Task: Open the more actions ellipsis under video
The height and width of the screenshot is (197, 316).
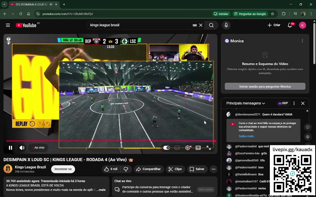Action: (213, 169)
